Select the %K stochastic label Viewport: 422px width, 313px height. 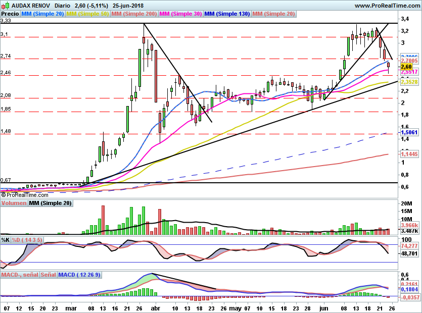tap(6, 240)
